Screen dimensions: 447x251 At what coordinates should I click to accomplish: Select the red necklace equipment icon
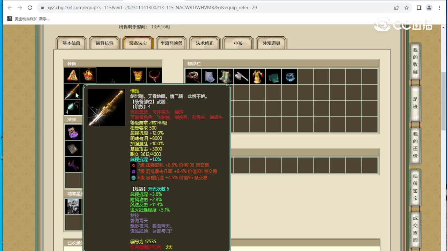[154, 75]
